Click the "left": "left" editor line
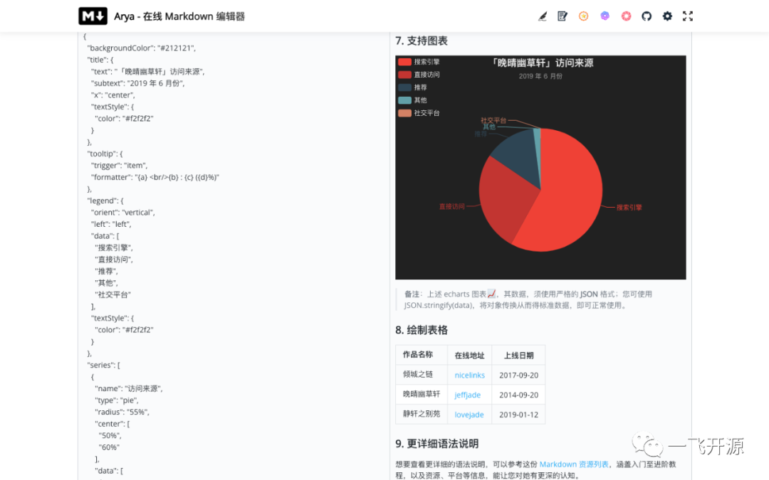 click(x=111, y=224)
